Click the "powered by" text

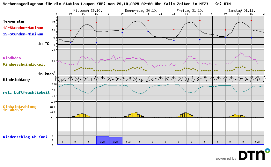pos(226,158)
